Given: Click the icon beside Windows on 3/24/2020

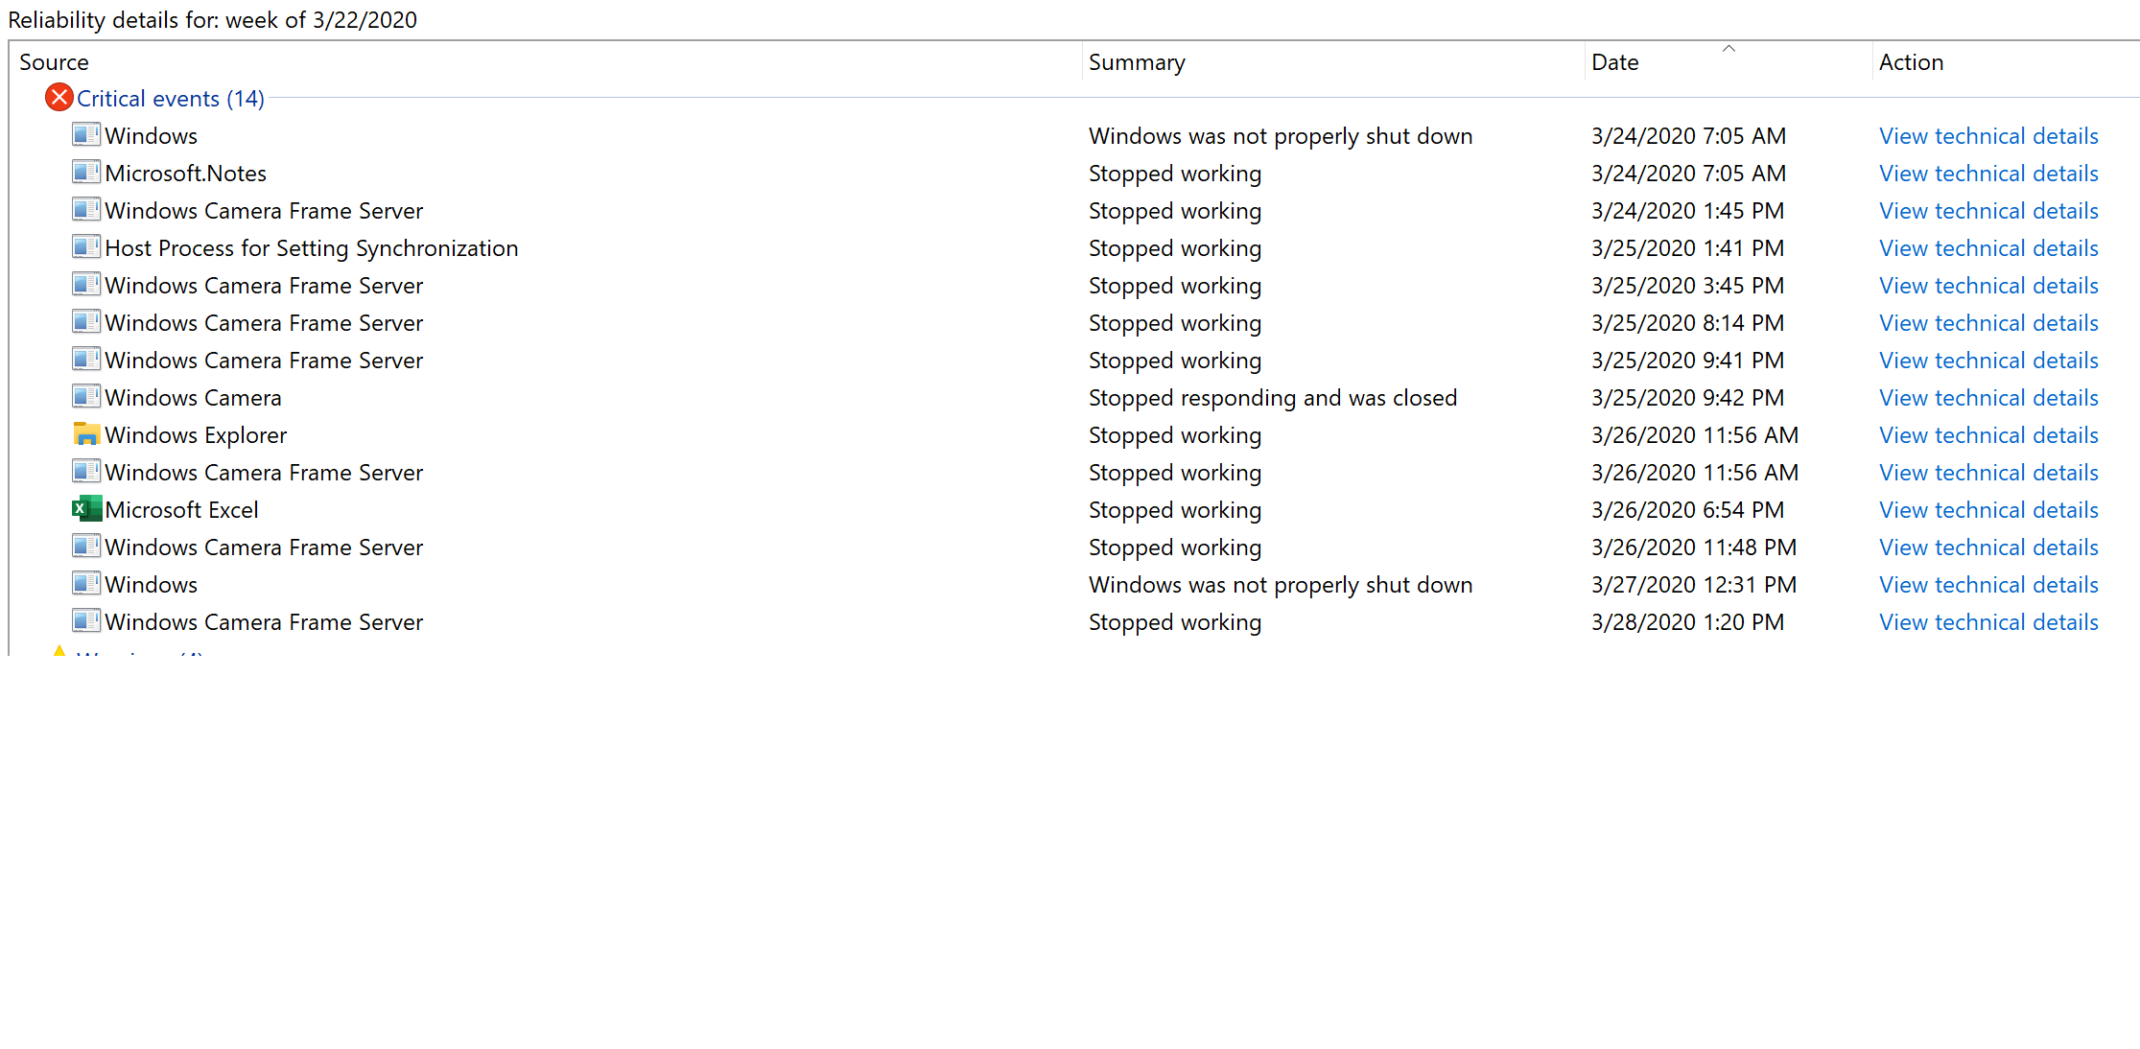Looking at the screenshot, I should point(86,135).
